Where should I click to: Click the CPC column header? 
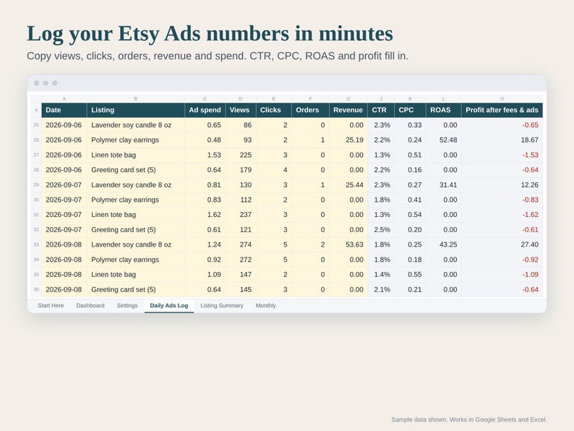pos(410,110)
